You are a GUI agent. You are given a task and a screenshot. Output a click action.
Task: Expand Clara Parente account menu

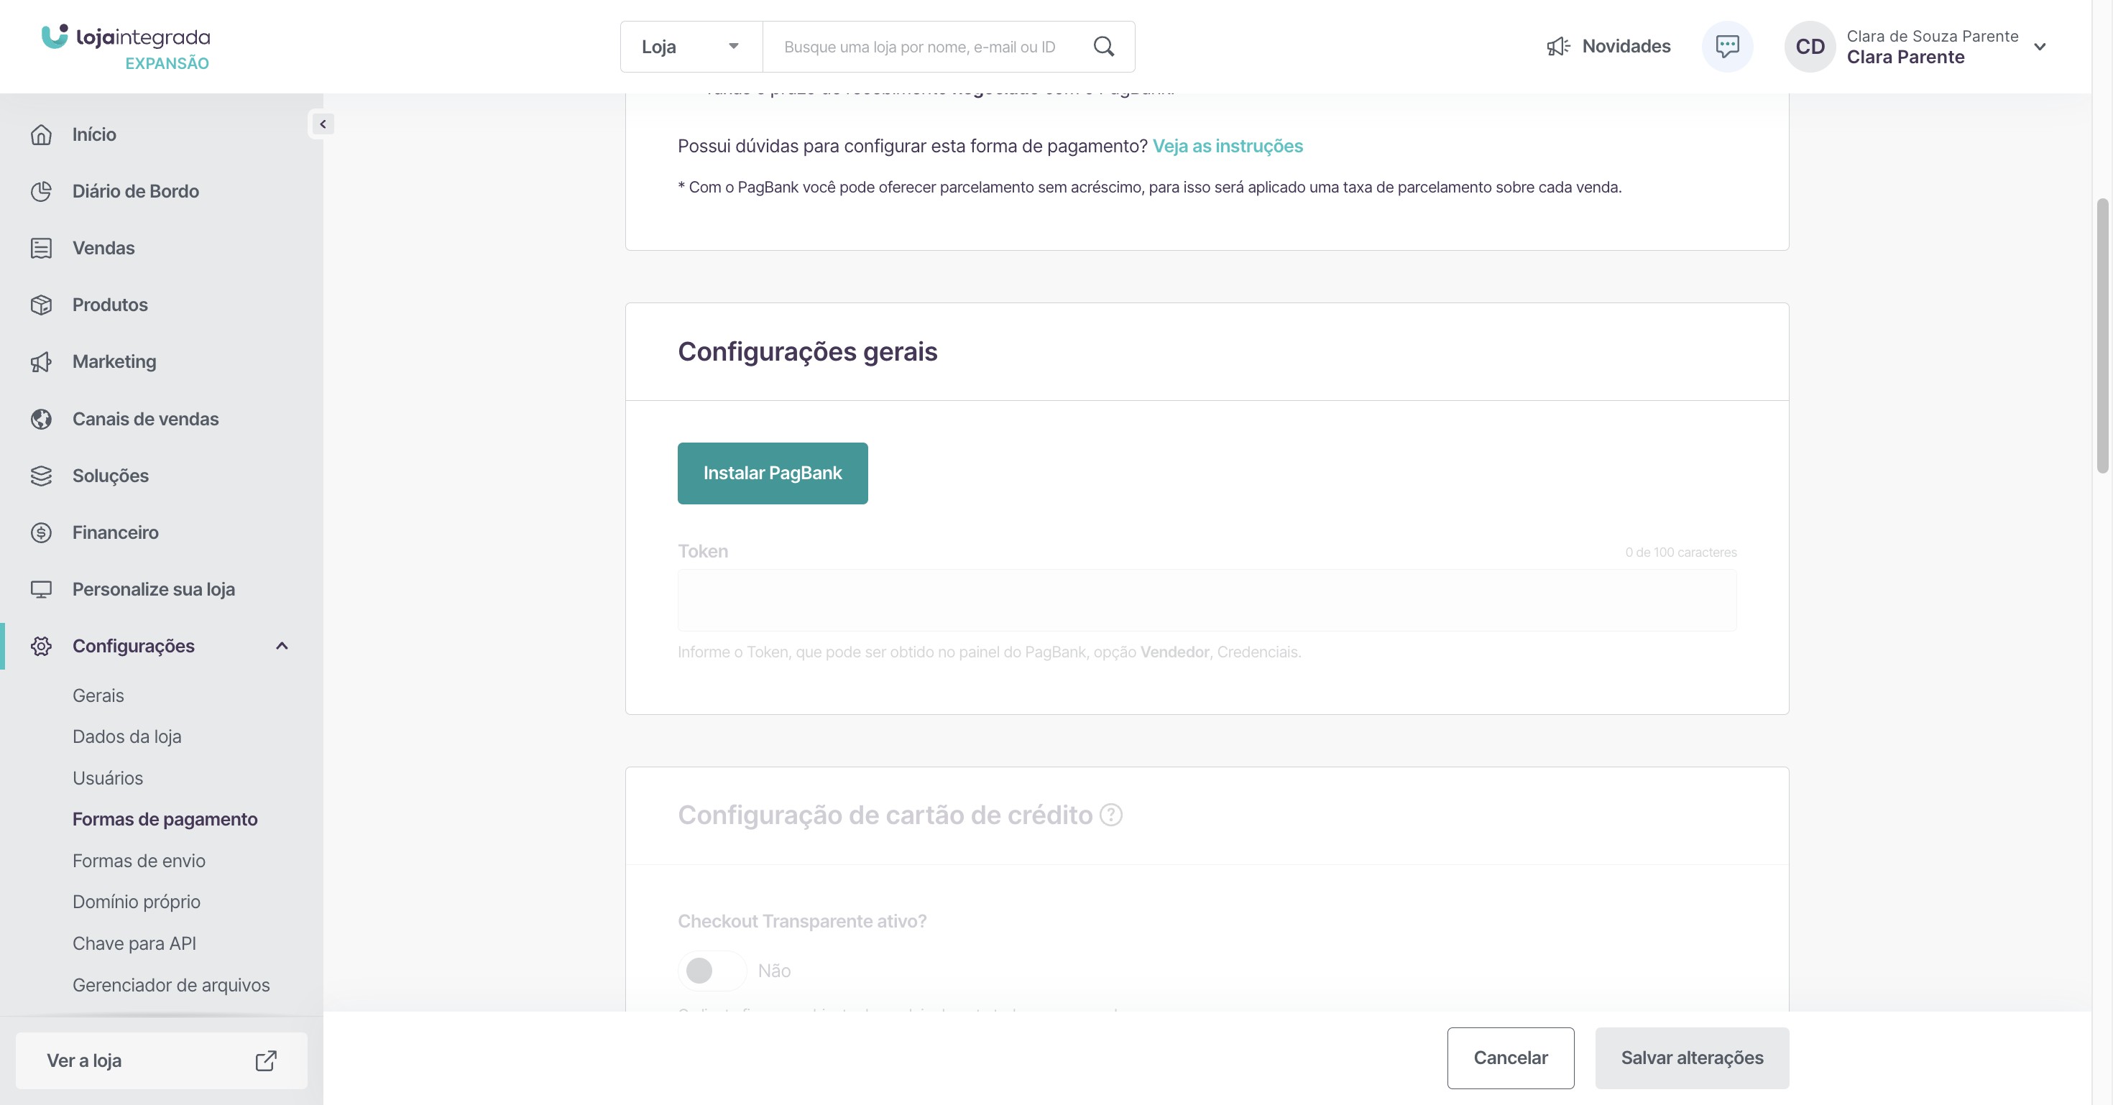(x=2039, y=47)
